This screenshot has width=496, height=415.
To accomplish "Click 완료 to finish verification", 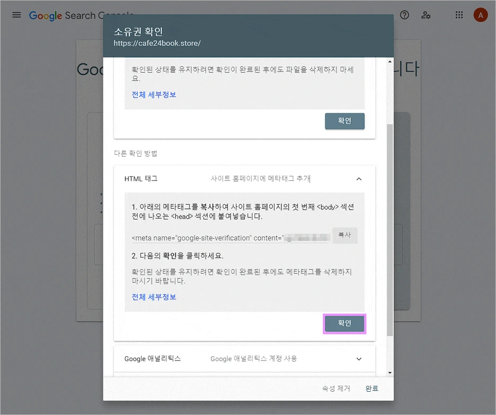I will [x=371, y=388].
